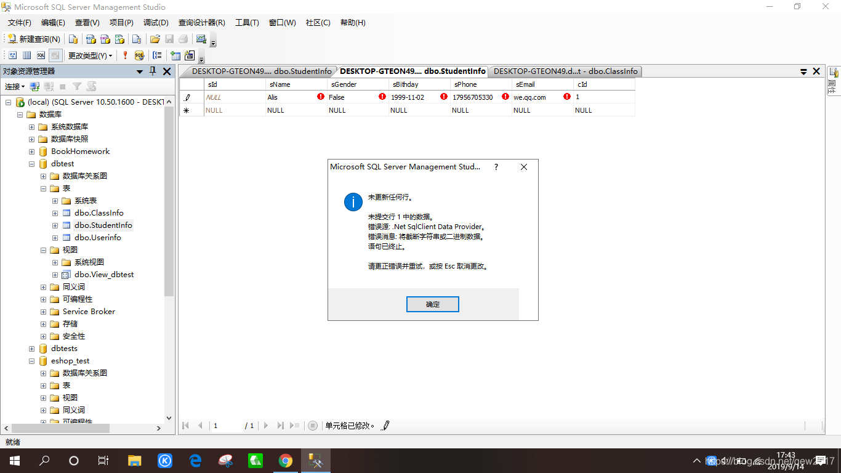The height and width of the screenshot is (473, 841).
Task: Click the disconnect server icon
Action: (x=49, y=87)
